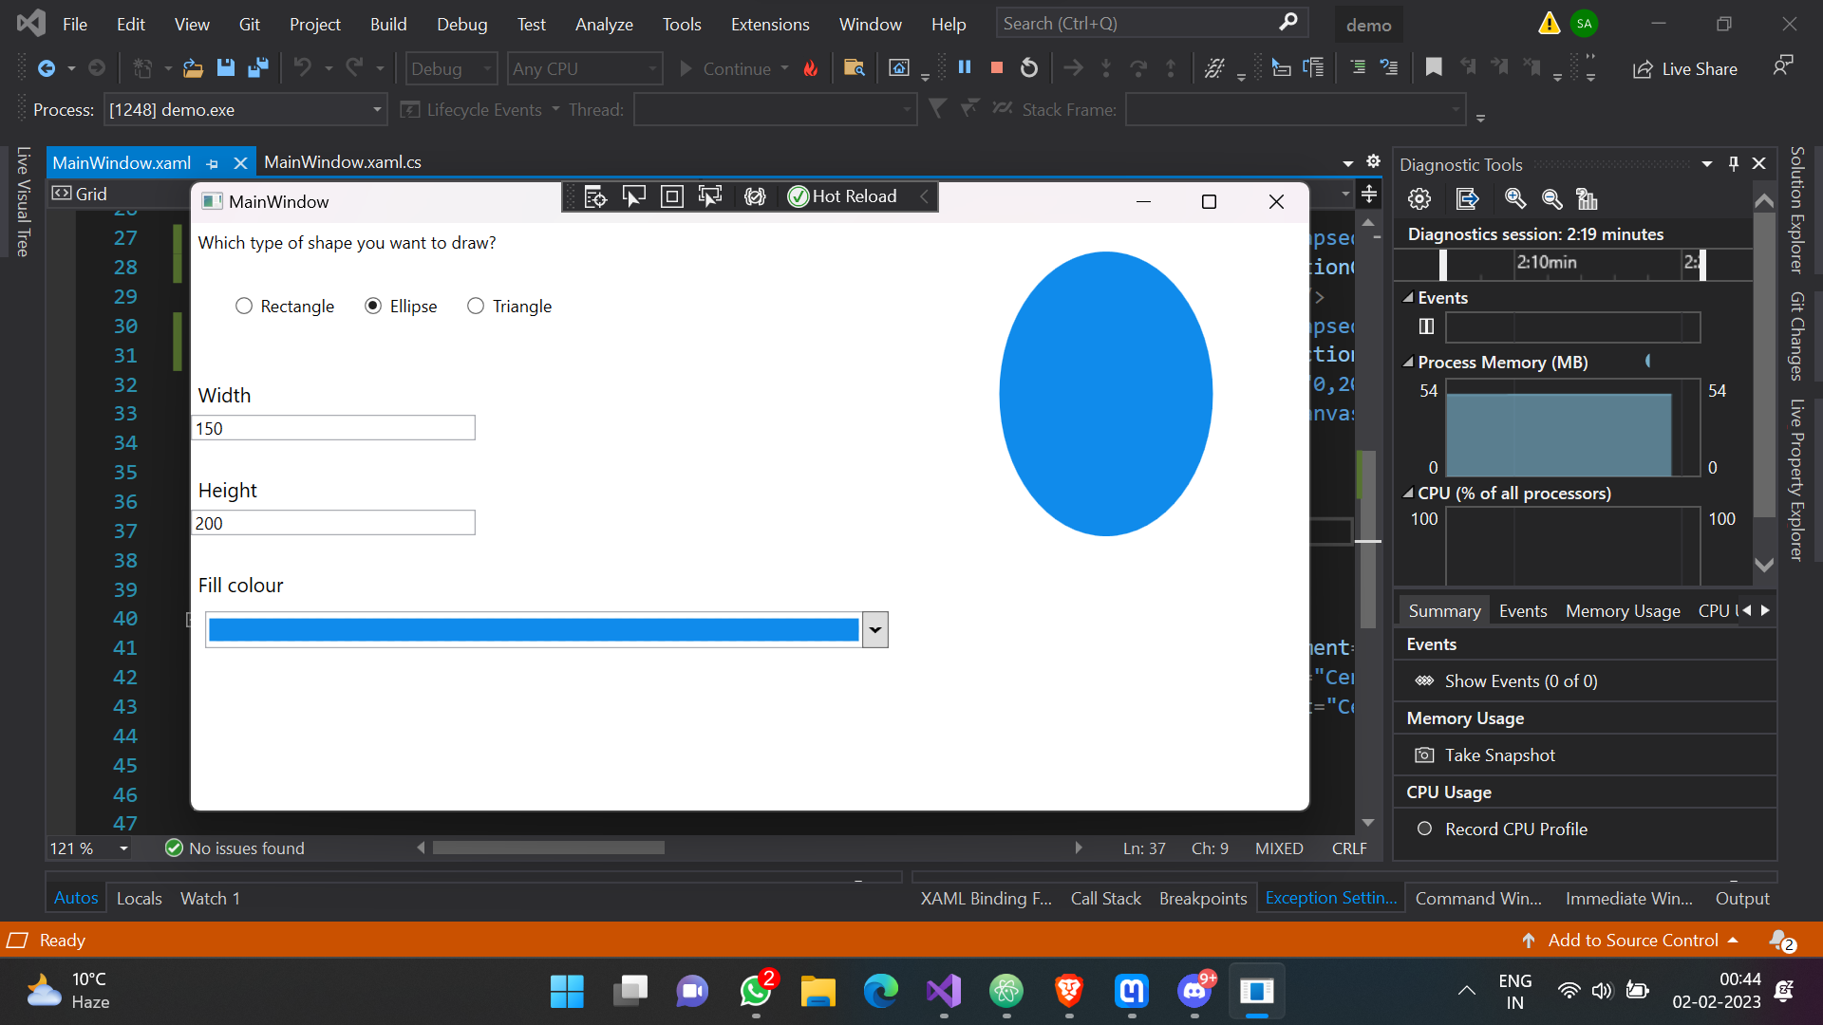1823x1025 pixels.
Task: Open the Debug menu
Action: pyautogui.click(x=461, y=24)
